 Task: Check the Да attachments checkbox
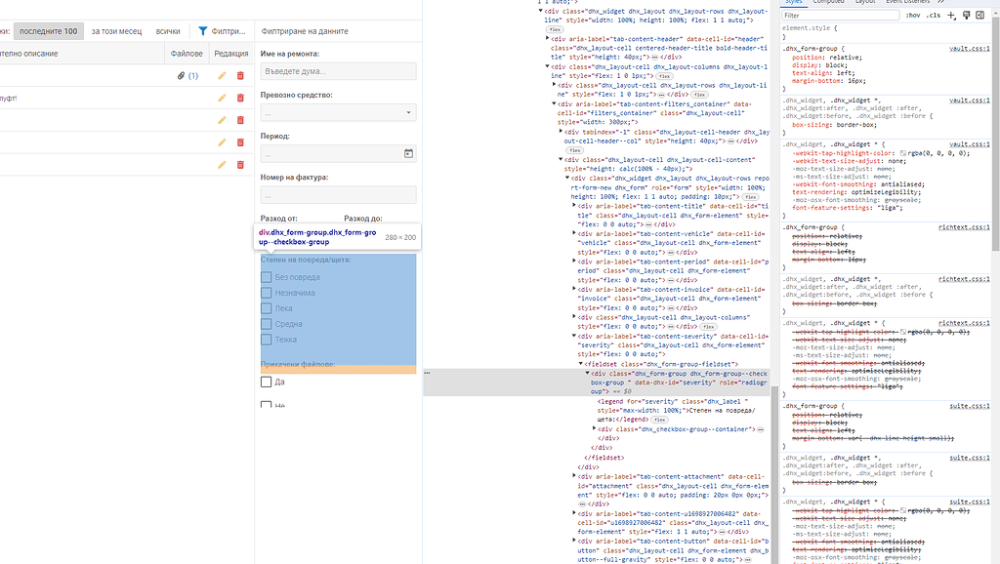tap(266, 382)
